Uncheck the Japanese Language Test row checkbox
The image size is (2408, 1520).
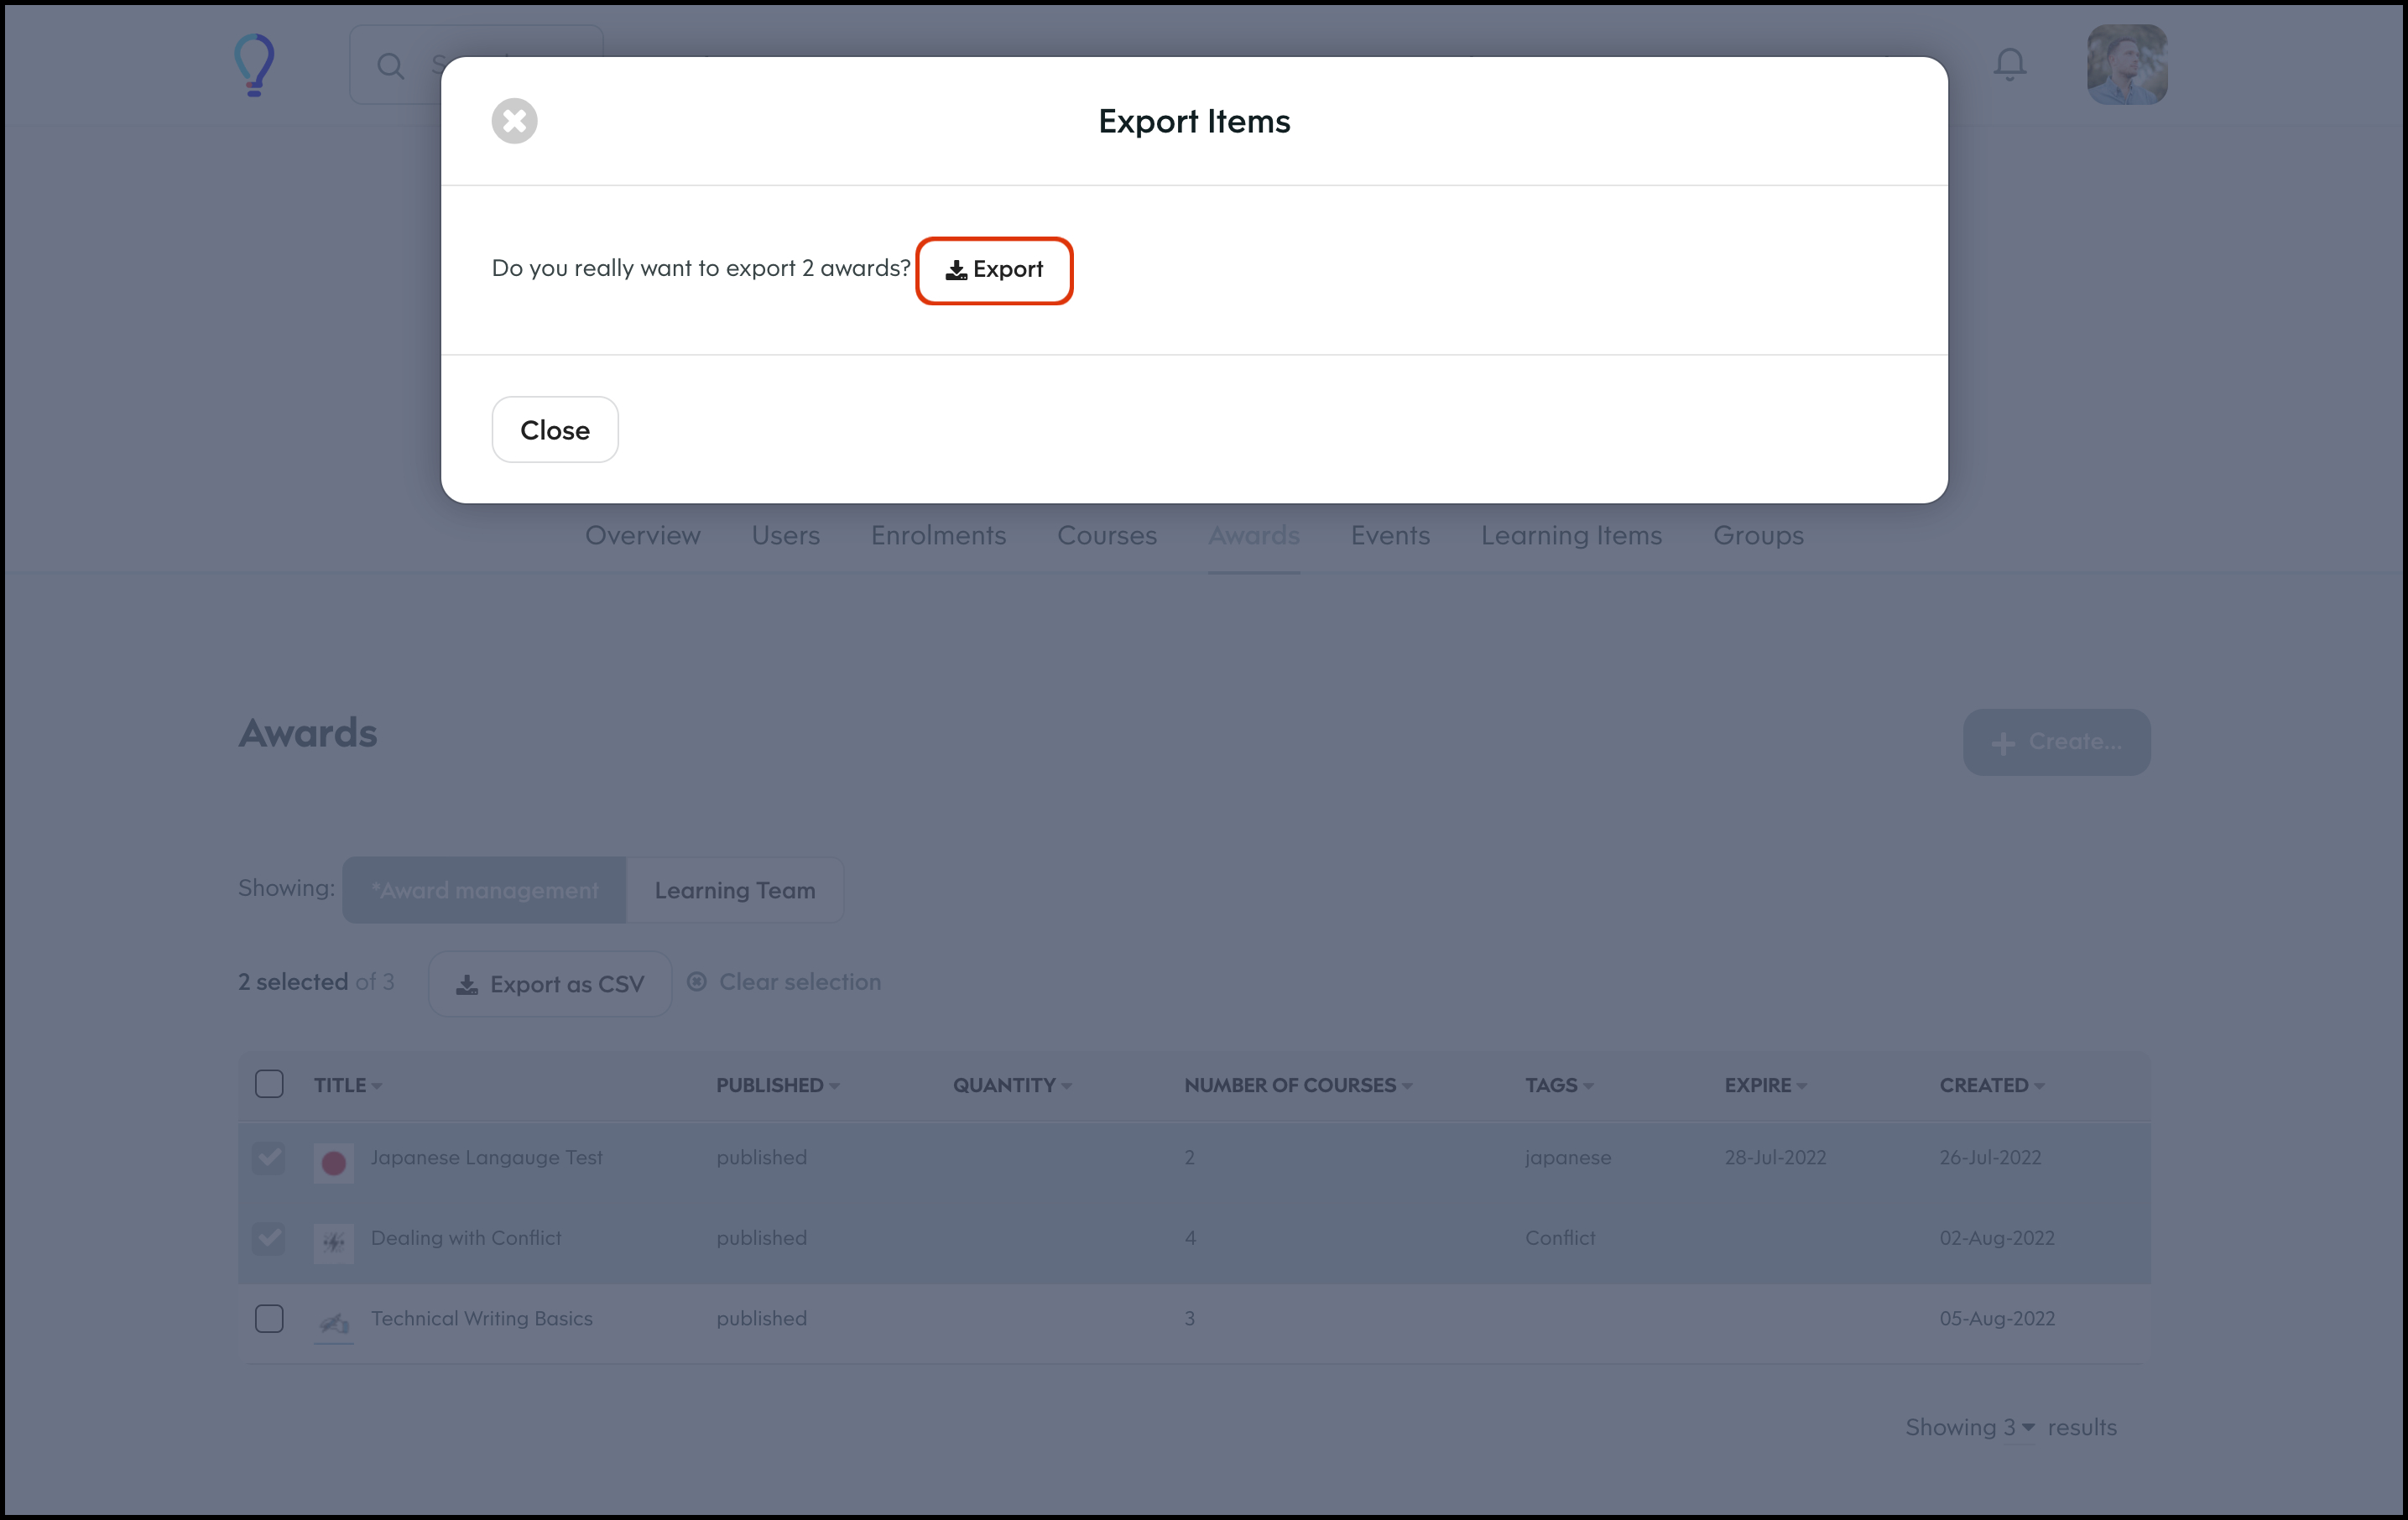[x=269, y=1158]
